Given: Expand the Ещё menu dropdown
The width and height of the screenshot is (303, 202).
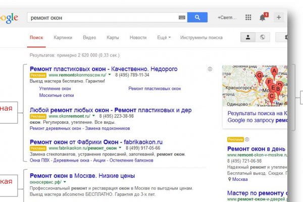Looking at the screenshot, I should point(164,37).
